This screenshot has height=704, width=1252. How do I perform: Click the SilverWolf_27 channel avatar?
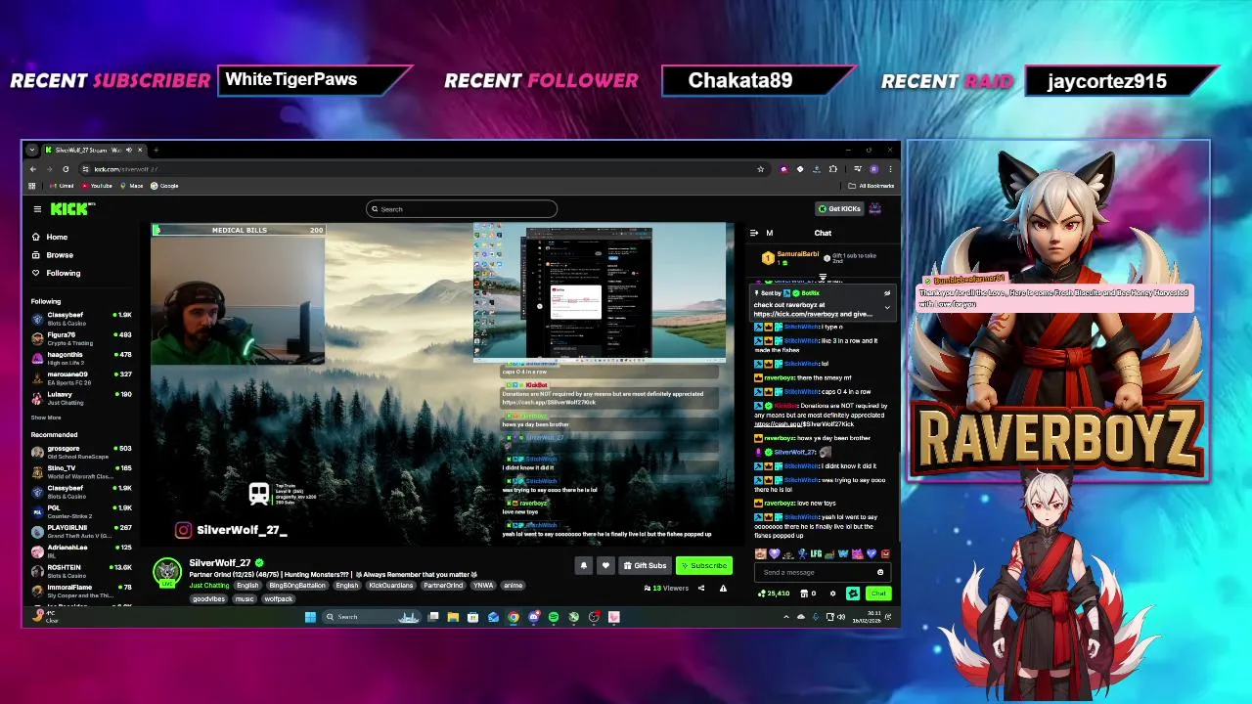click(x=167, y=572)
